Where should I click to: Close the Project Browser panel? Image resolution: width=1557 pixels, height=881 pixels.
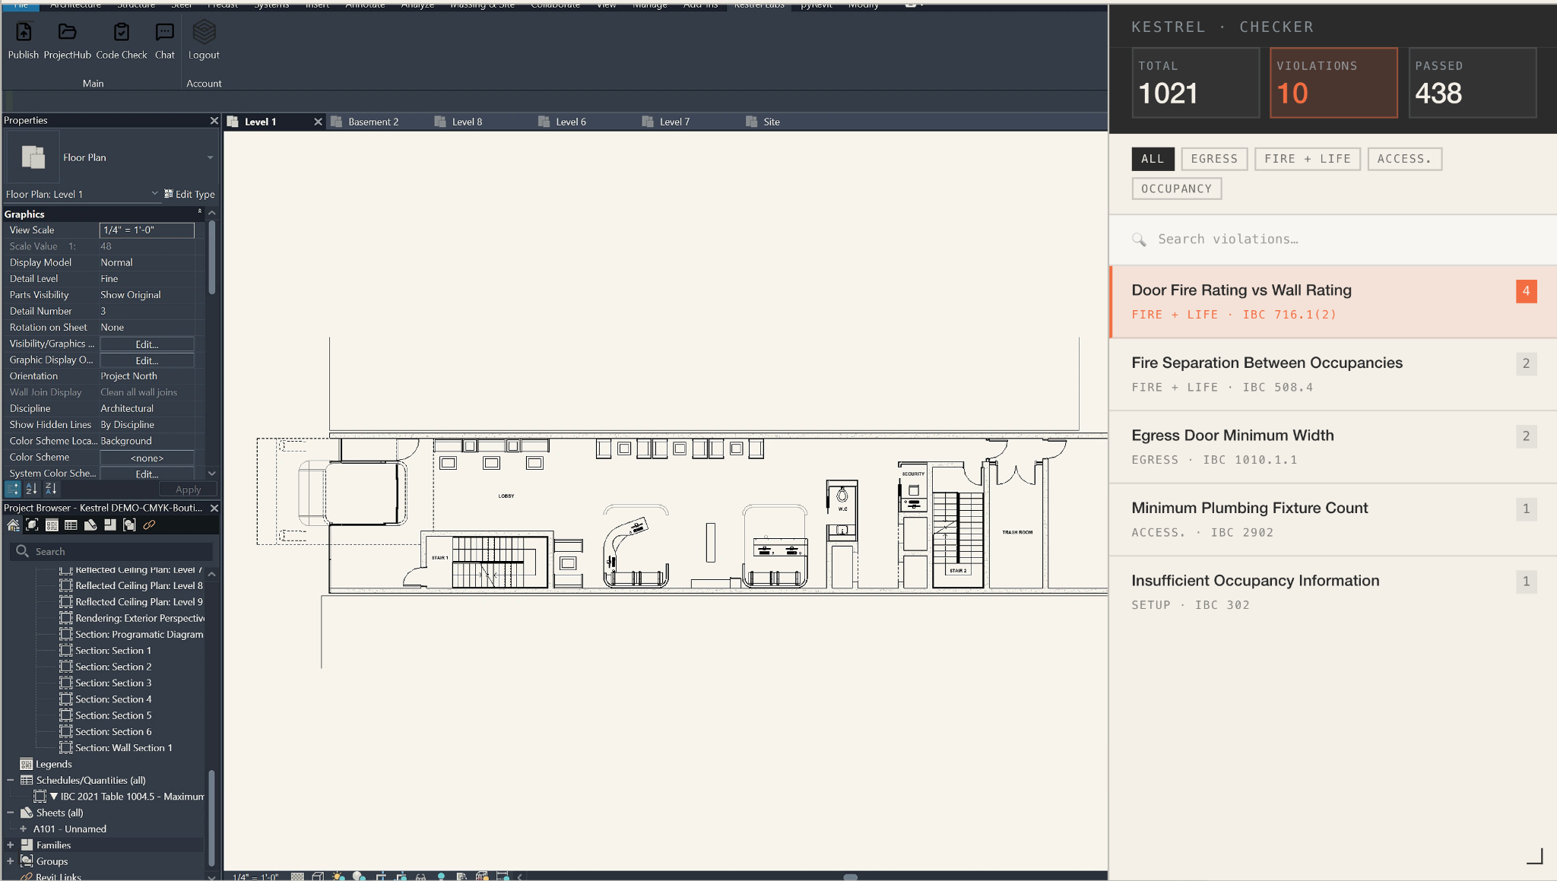click(214, 508)
